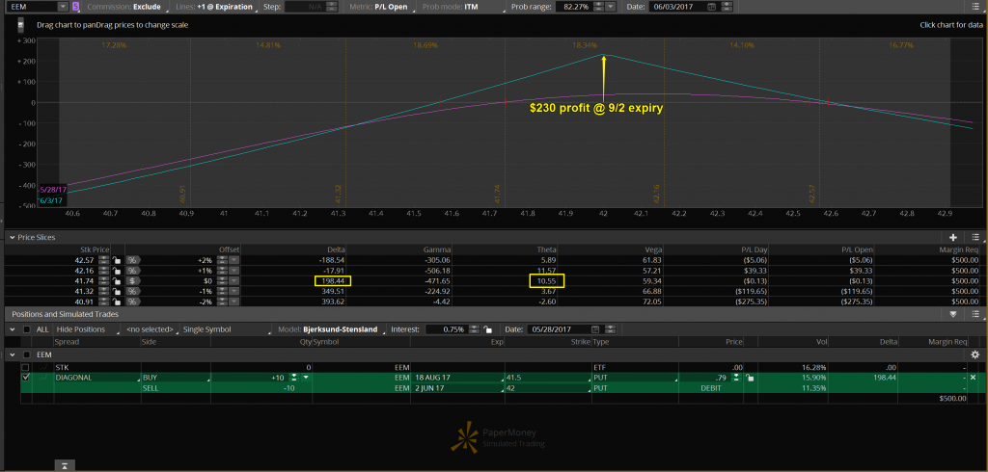Screen dimensions: 988x472
Task: Open the 42 strike dropdown on SELL leg
Action: click(548, 388)
